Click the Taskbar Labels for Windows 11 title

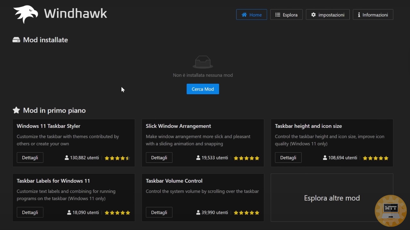[x=53, y=181]
